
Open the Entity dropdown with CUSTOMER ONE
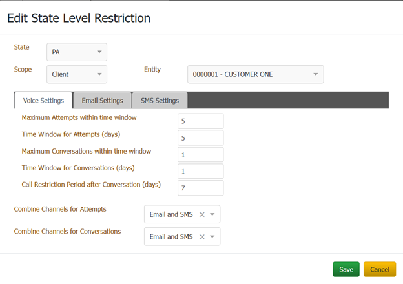[x=255, y=74]
